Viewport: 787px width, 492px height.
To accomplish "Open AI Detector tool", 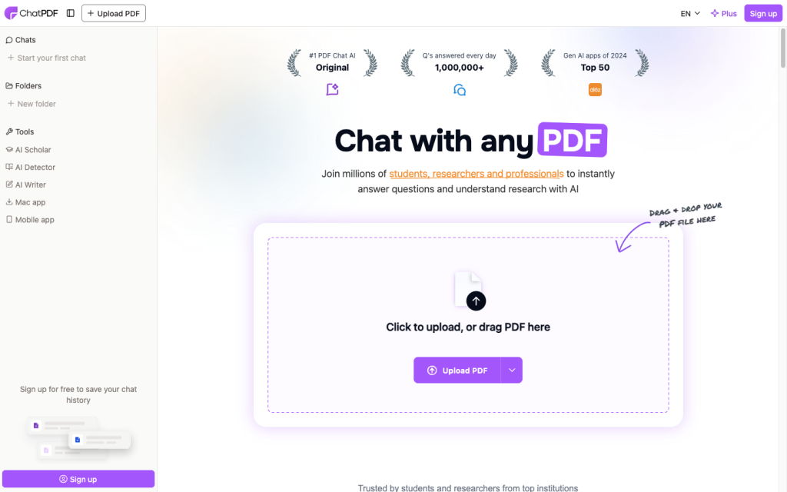I will [30, 167].
